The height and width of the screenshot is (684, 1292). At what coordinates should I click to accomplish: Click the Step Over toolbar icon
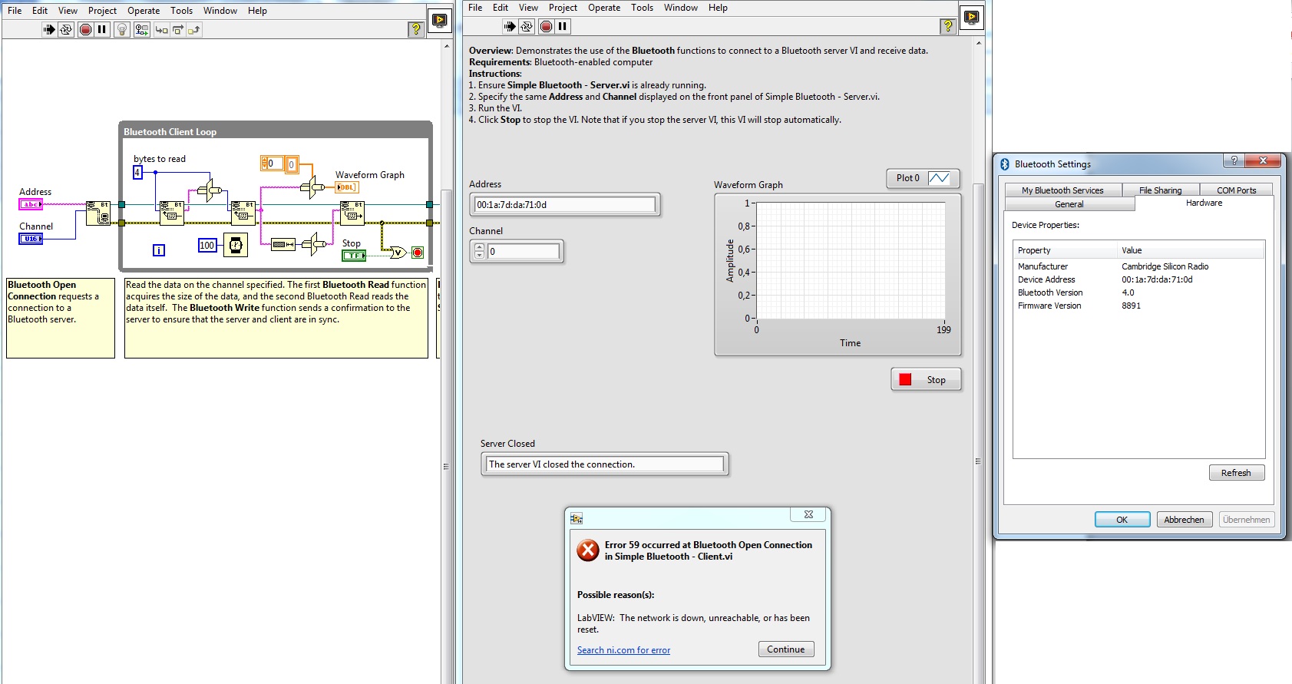click(x=177, y=30)
